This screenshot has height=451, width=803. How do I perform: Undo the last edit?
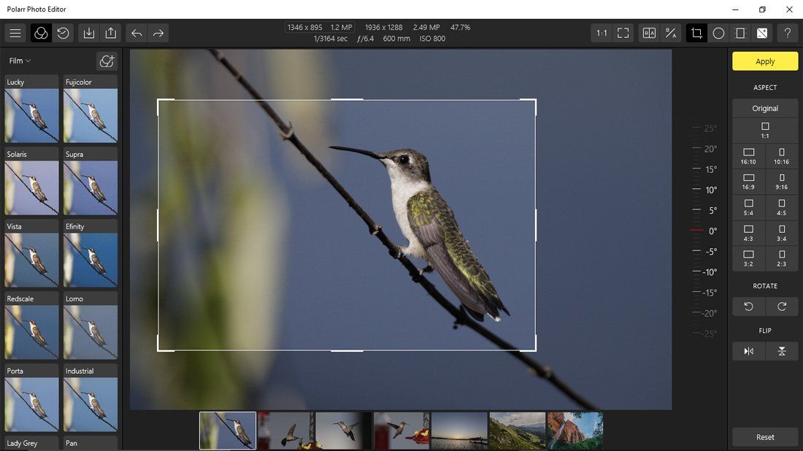(x=136, y=33)
